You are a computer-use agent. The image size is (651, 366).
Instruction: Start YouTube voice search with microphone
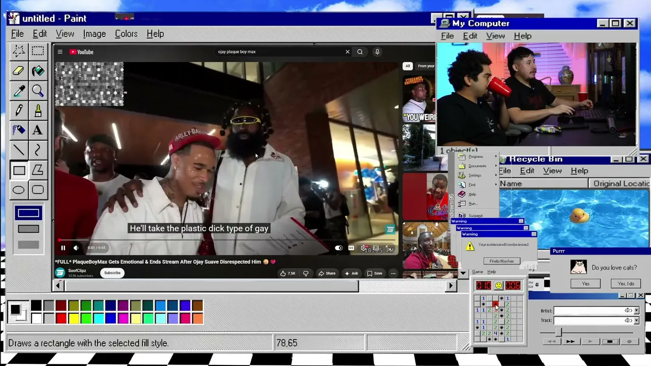377,52
